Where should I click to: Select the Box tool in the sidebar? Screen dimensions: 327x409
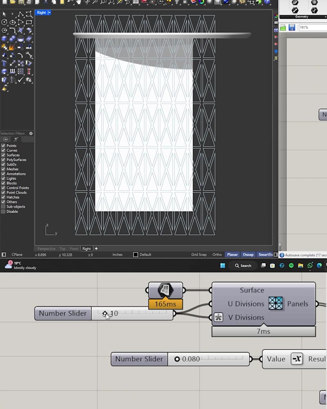click(x=4, y=38)
